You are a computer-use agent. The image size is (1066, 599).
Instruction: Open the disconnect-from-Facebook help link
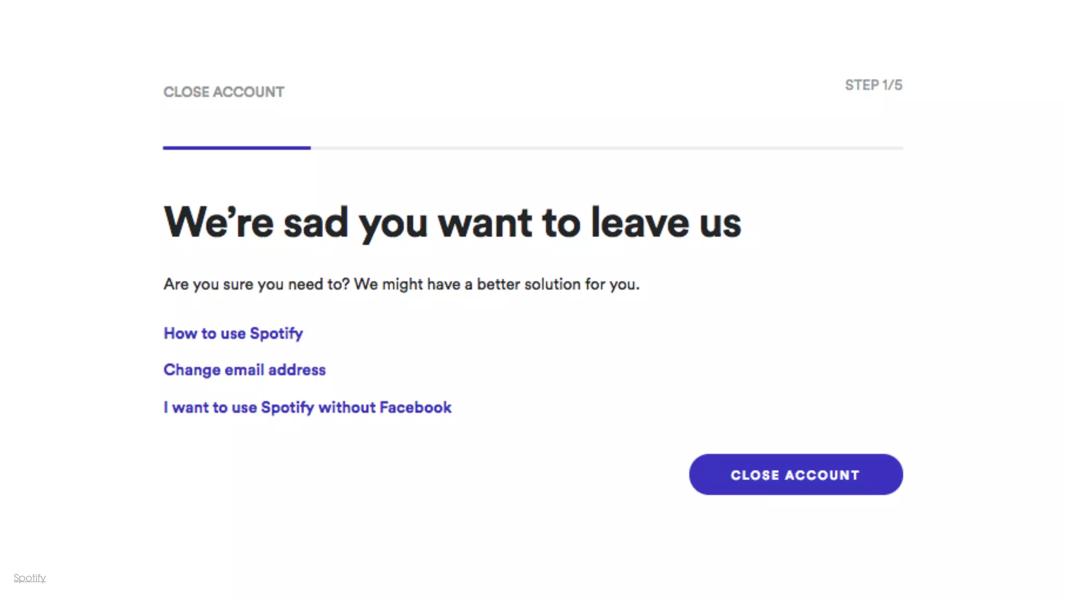point(308,407)
